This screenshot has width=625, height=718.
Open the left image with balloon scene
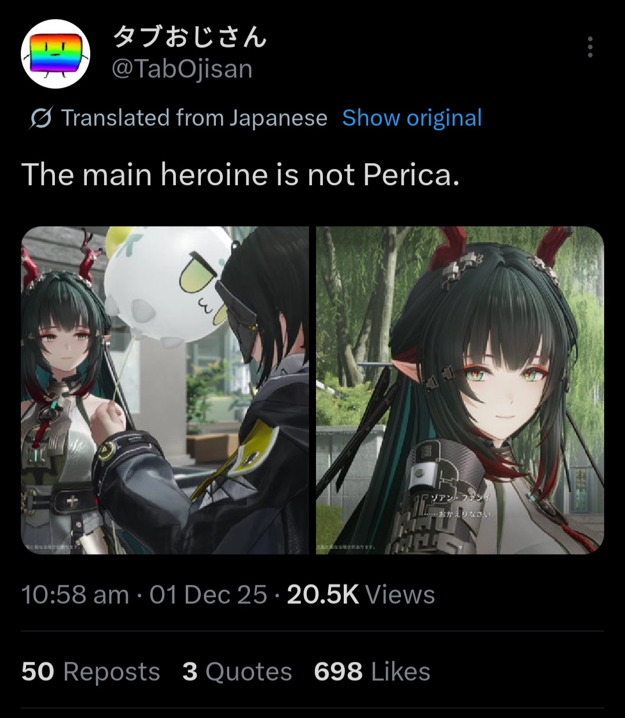[165, 390]
